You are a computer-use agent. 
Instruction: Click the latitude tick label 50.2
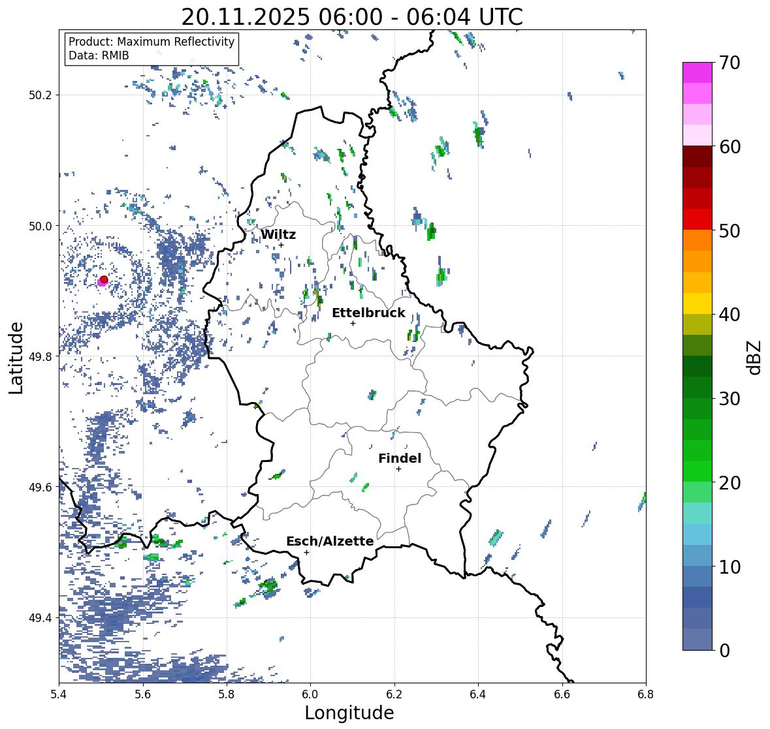click(x=40, y=95)
